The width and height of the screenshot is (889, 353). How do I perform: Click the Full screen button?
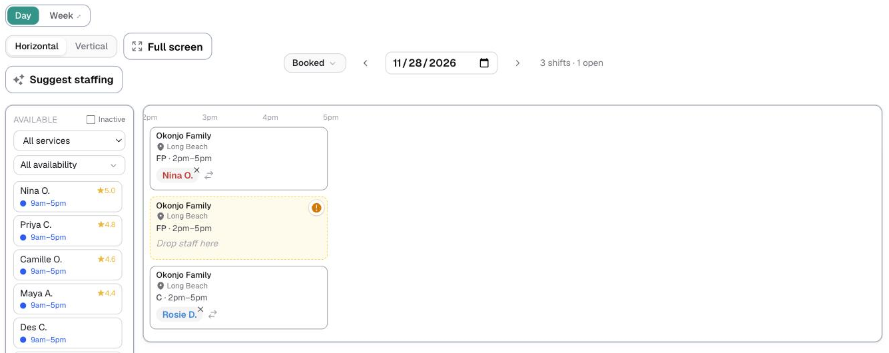point(168,47)
